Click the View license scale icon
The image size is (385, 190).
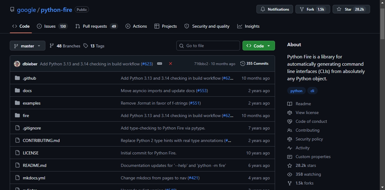pyautogui.click(x=290, y=112)
